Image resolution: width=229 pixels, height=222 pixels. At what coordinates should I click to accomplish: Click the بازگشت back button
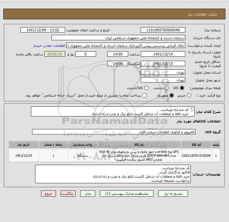[68, 194]
